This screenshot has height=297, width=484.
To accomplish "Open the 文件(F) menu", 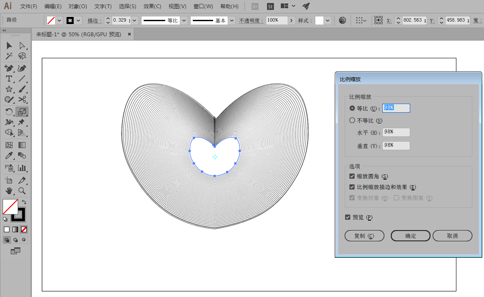I will pyautogui.click(x=28, y=6).
